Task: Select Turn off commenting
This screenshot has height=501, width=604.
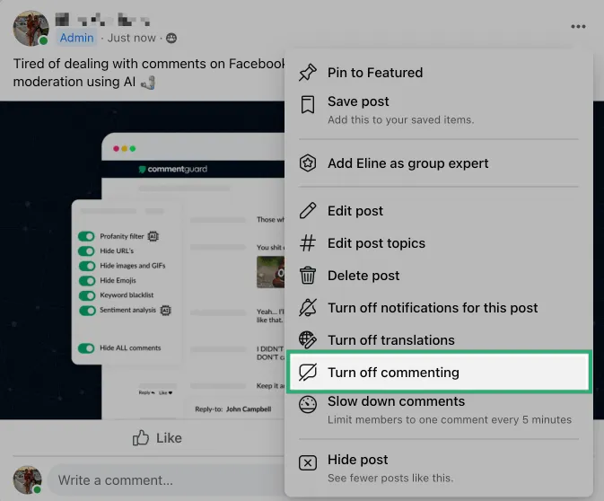Action: 438,373
